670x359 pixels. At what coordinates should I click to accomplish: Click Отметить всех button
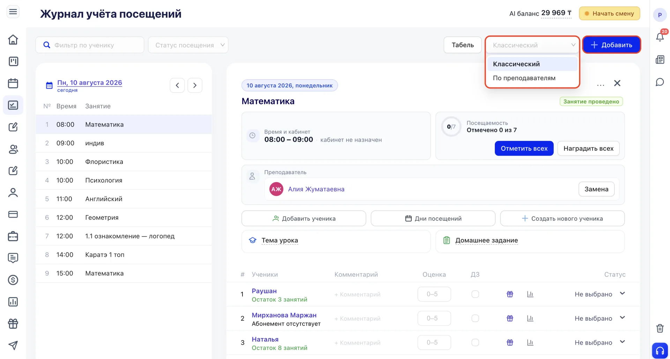click(x=524, y=148)
